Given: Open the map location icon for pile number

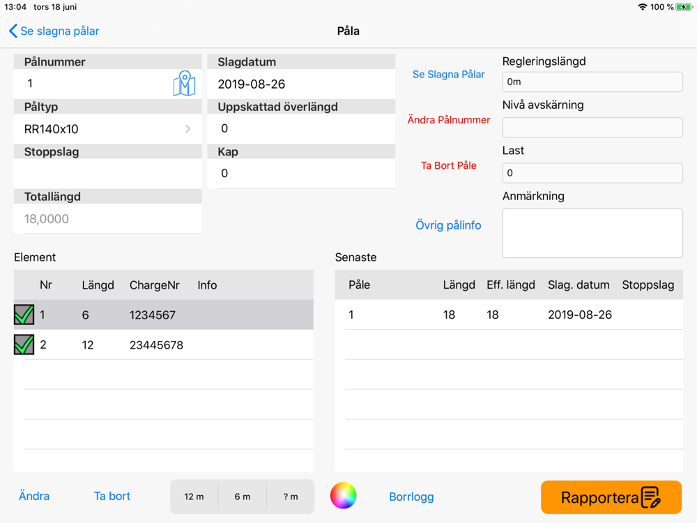Looking at the screenshot, I should coord(184,83).
